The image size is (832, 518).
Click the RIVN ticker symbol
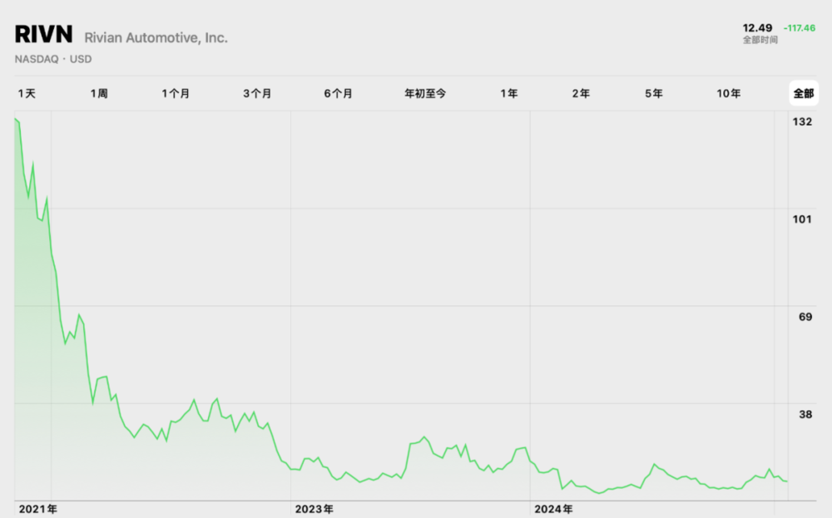click(x=43, y=34)
